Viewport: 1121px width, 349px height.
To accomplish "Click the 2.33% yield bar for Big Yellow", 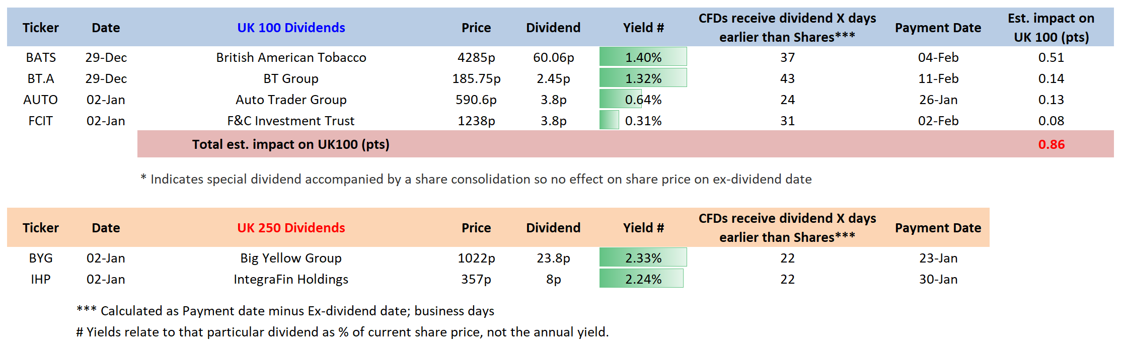I will pyautogui.click(x=643, y=258).
